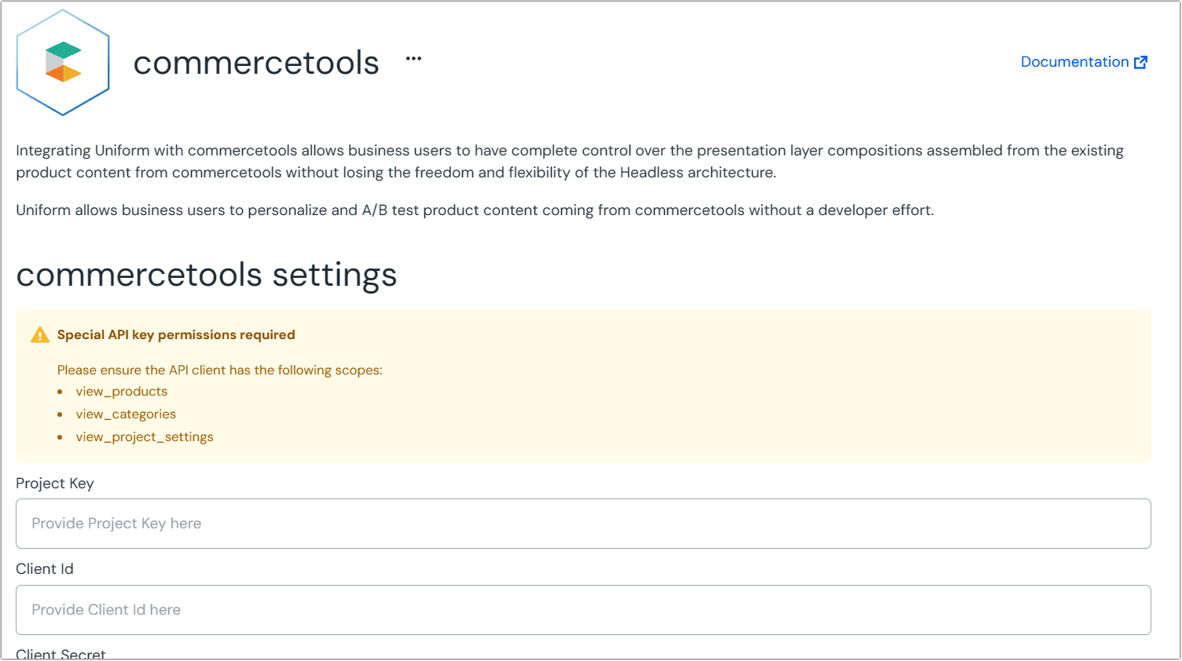Click the 'commercetools settings' heading
1182x661 pixels.
[207, 276]
